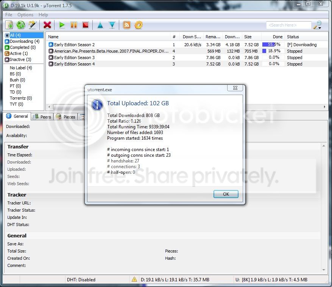Close the utorrent.exe statistics dialog
This screenshot has width=332, height=287.
[x=235, y=88]
